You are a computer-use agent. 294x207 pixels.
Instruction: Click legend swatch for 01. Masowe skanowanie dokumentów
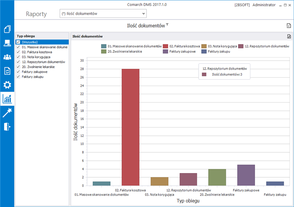(104, 46)
